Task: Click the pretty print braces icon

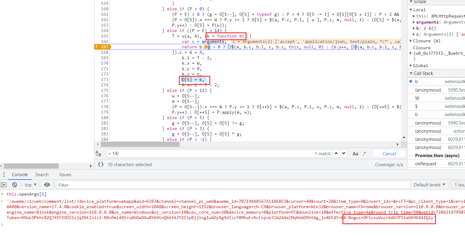Action: click(101, 165)
